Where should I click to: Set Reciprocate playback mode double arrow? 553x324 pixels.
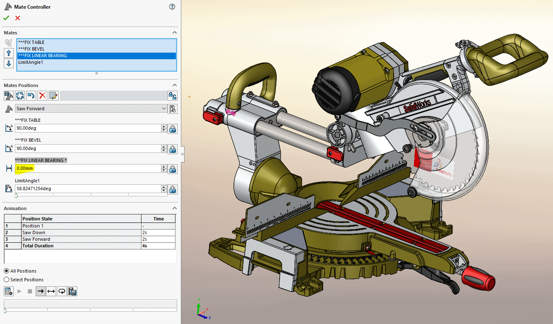coord(51,291)
